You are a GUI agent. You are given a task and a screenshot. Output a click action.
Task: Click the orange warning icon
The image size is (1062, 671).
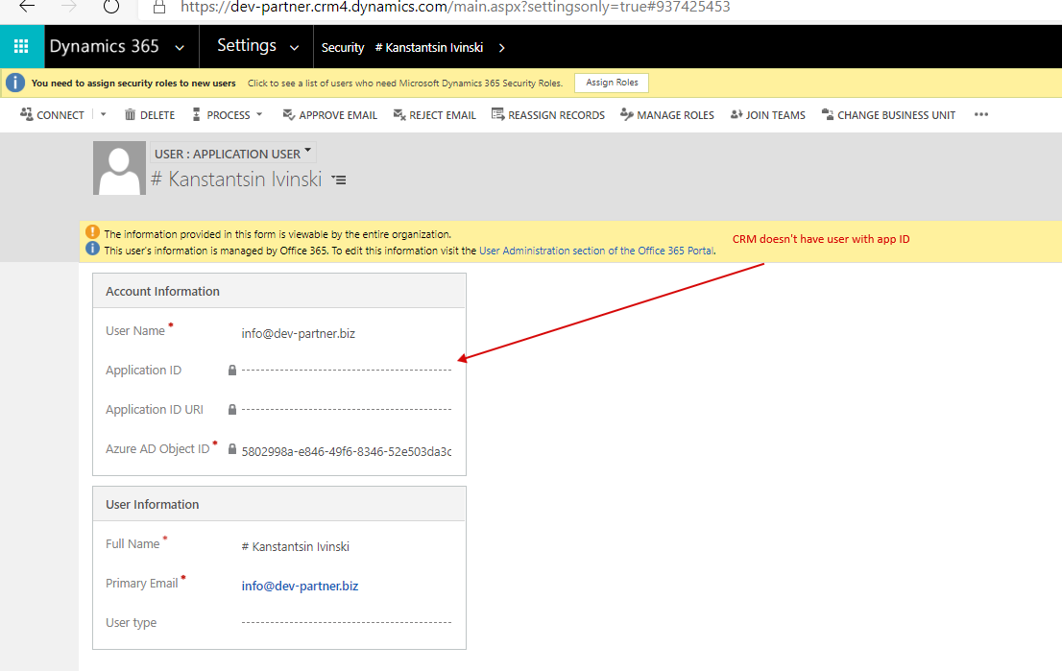(93, 232)
